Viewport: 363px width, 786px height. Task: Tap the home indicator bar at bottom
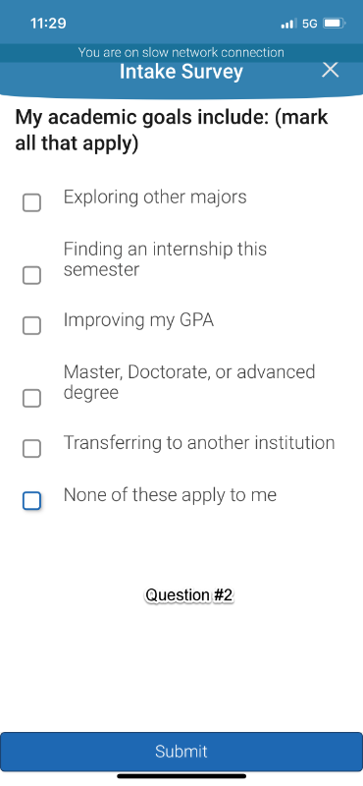pyautogui.click(x=181, y=776)
